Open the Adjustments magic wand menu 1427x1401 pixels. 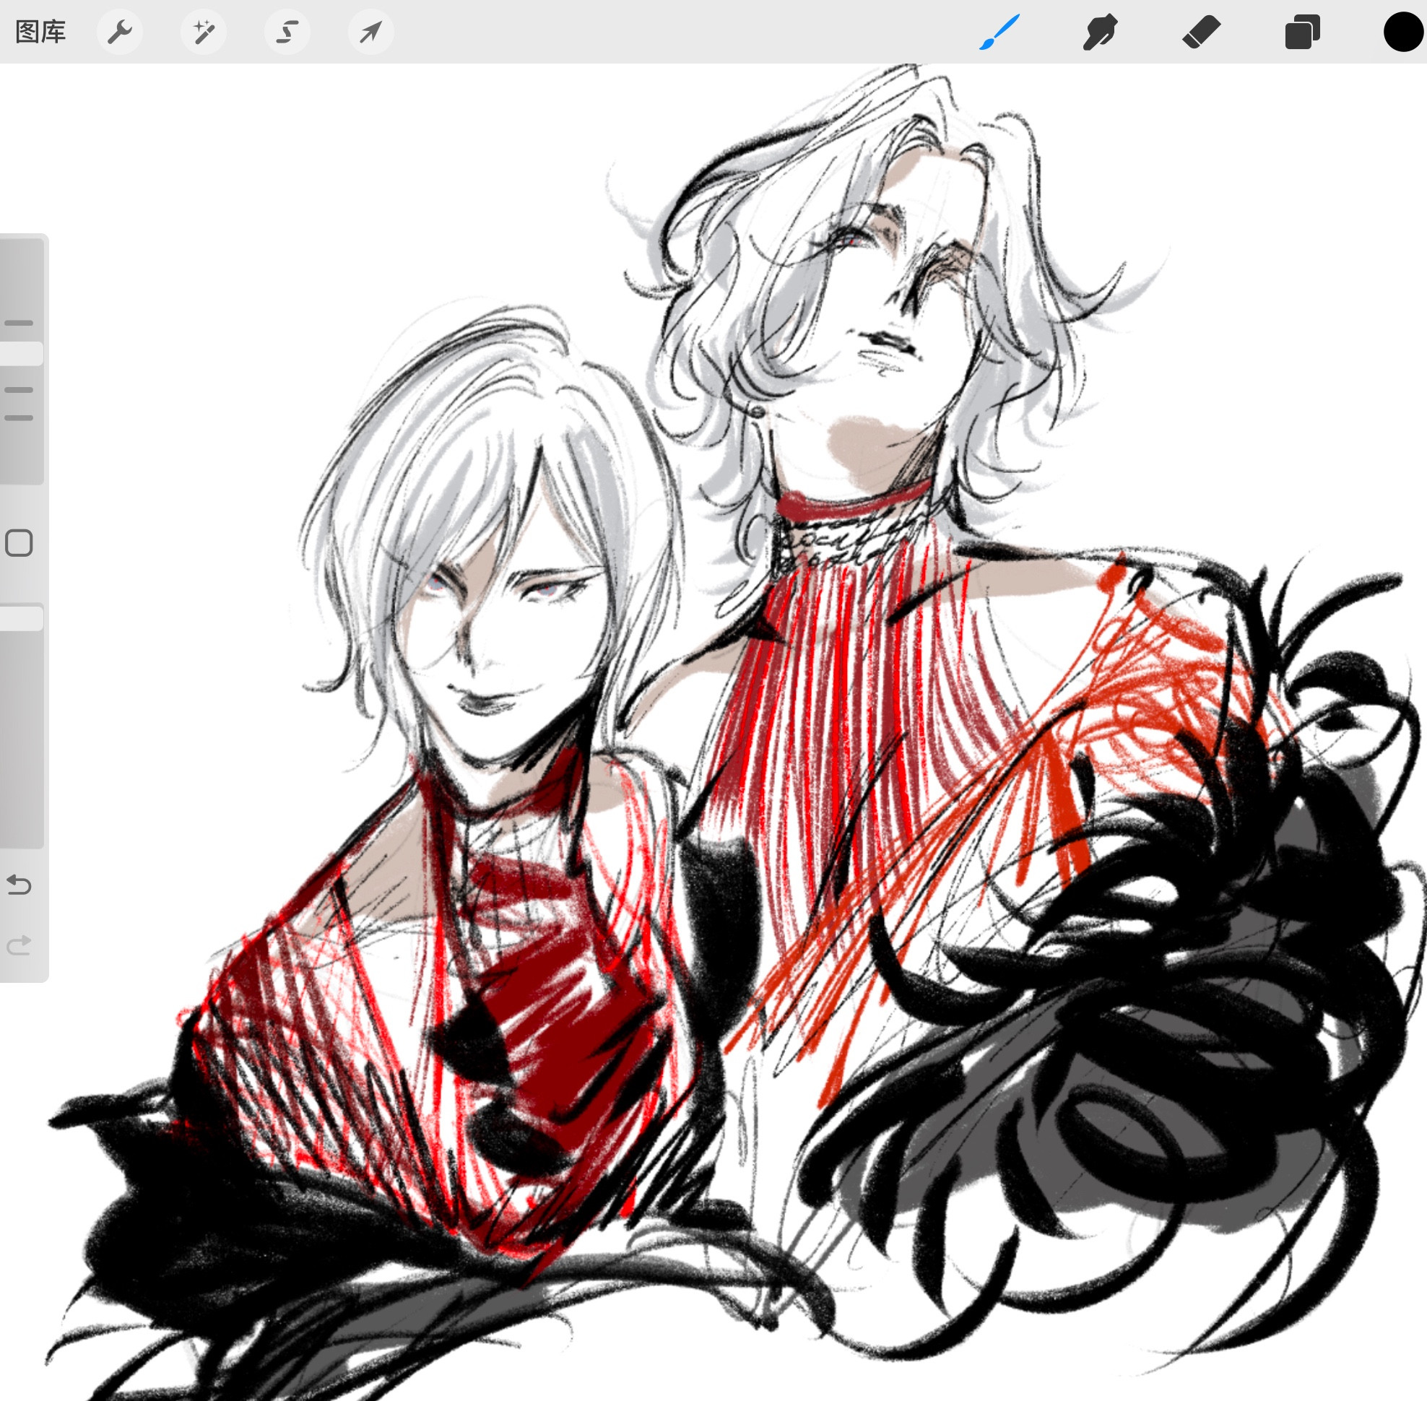[203, 32]
